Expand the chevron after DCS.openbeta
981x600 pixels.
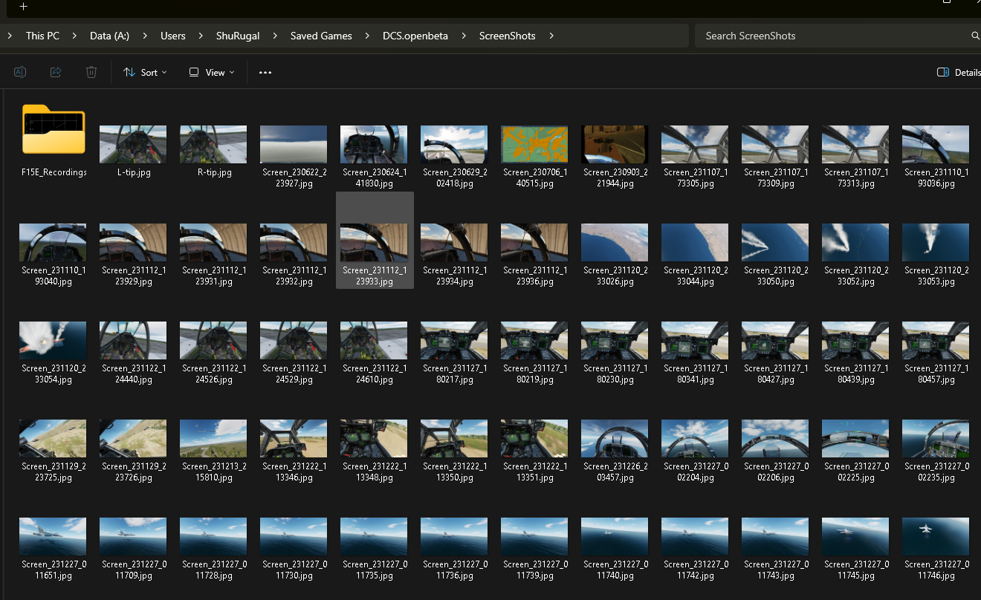[464, 36]
